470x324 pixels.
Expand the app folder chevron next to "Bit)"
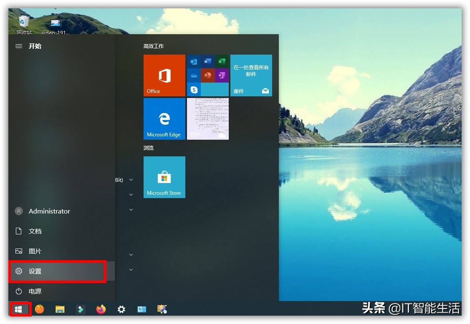131,180
